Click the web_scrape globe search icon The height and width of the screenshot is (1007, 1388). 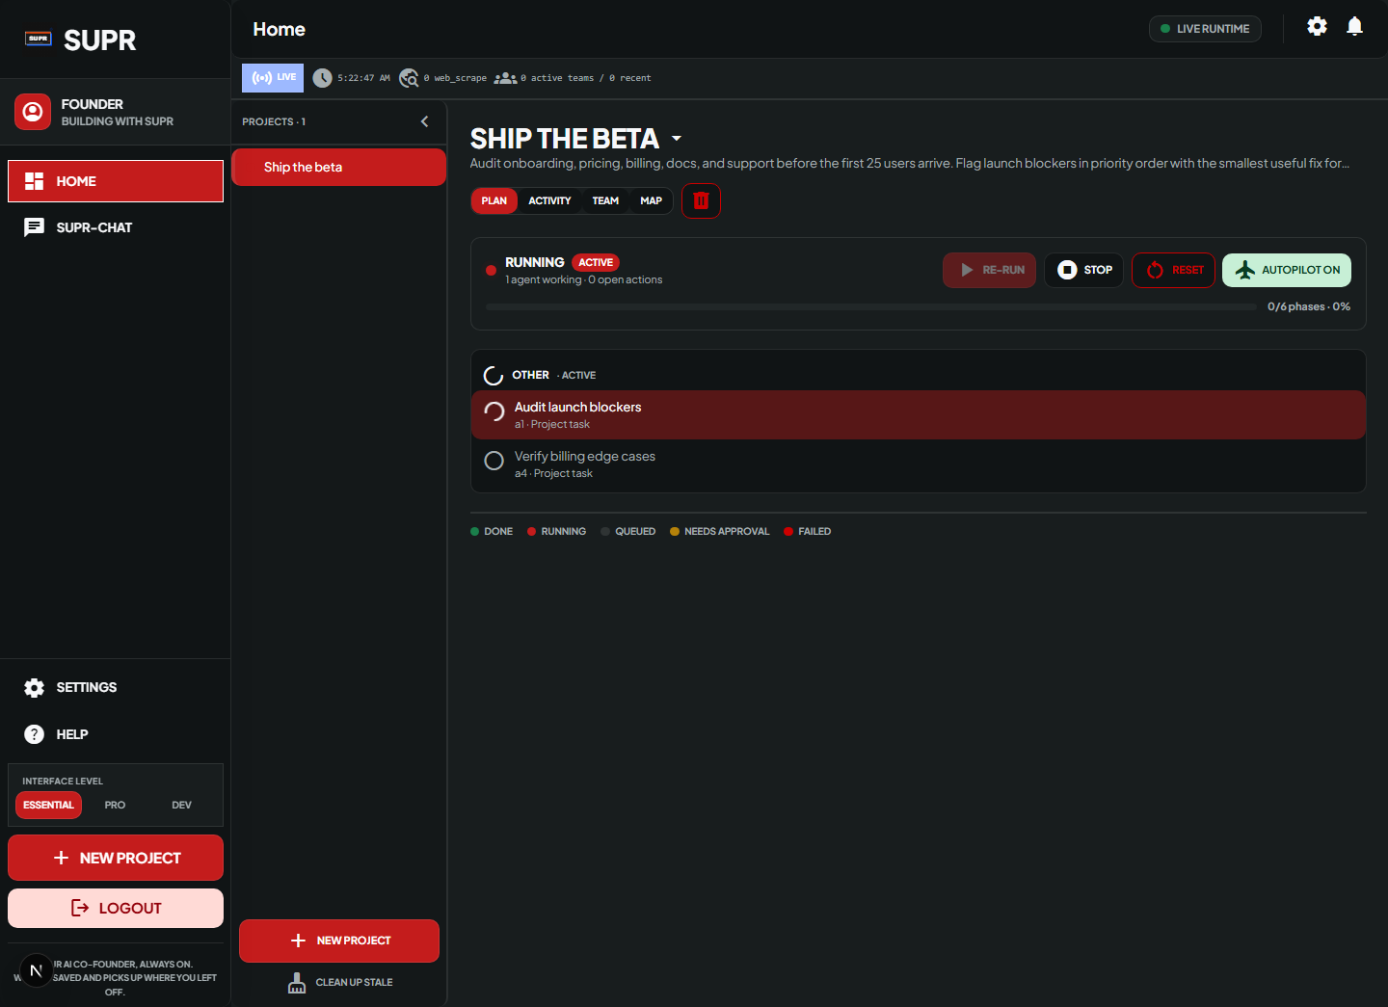[409, 78]
